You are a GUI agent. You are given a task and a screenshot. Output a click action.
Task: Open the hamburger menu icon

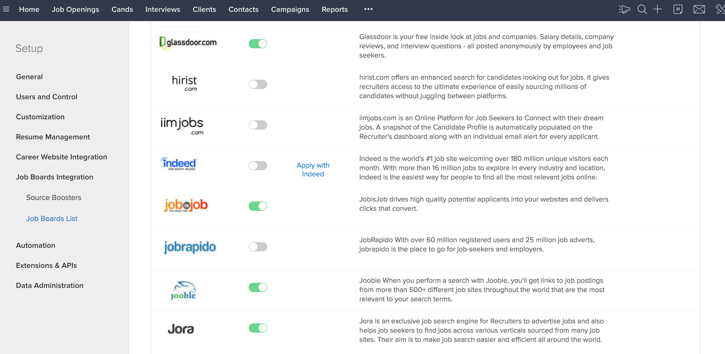click(x=6, y=9)
